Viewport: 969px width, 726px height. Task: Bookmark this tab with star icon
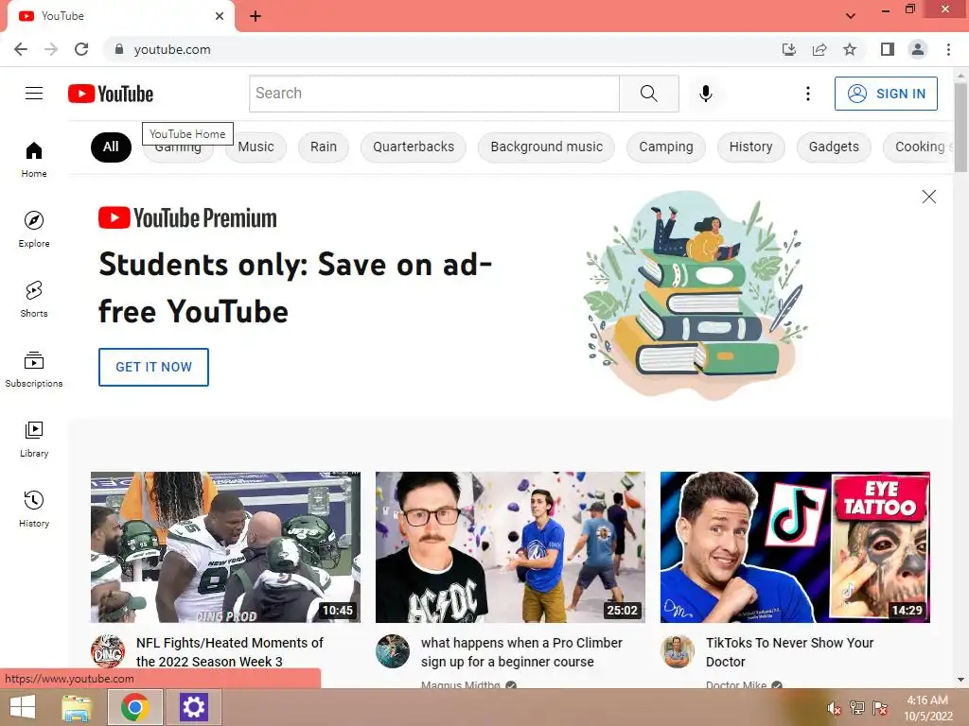850,49
